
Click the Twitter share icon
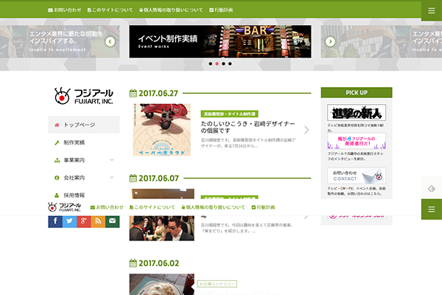[70, 221]
